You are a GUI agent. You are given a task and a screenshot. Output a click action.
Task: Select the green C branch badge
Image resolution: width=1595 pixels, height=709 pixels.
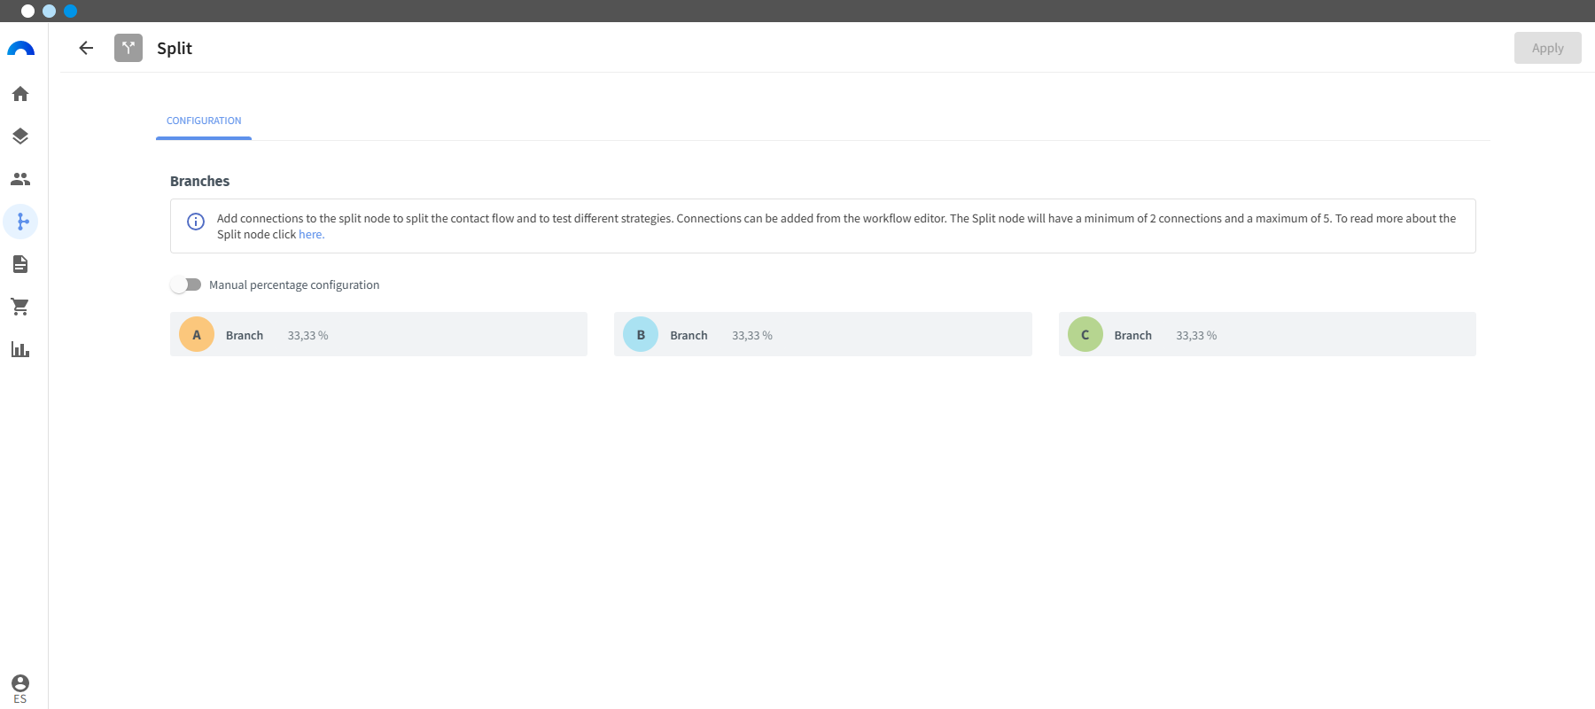(x=1085, y=334)
